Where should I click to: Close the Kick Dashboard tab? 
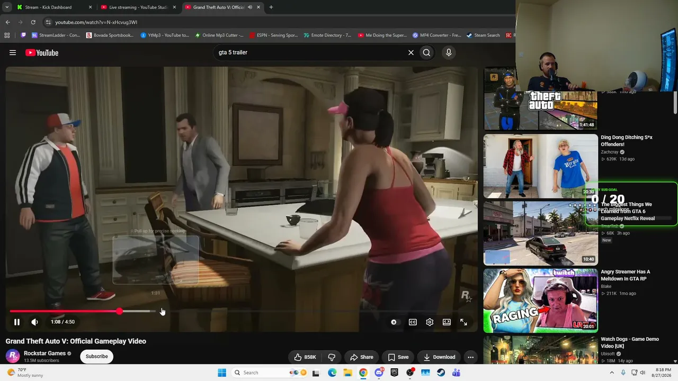[x=90, y=7]
